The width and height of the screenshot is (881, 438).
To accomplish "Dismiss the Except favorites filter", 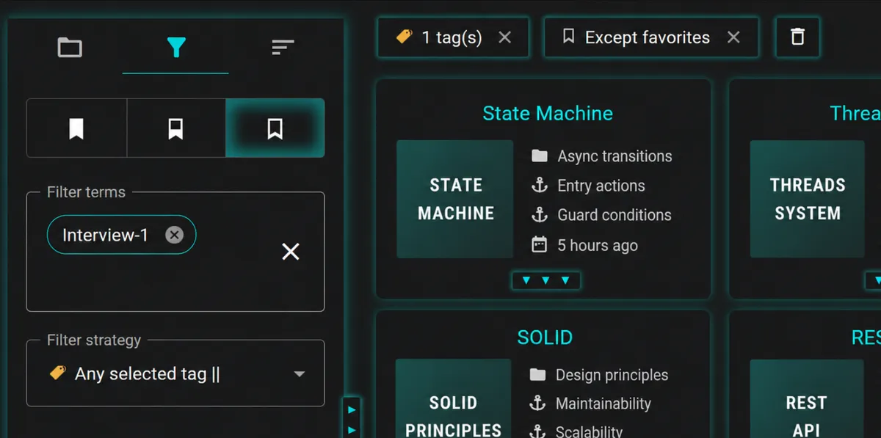I will [733, 37].
